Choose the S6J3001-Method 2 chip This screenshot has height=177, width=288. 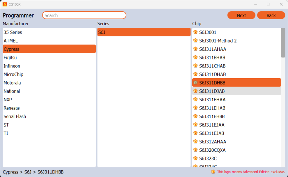(x=218, y=41)
